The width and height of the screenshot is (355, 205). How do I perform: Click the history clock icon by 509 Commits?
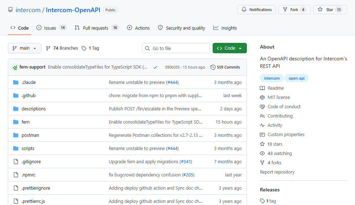tap(213, 67)
